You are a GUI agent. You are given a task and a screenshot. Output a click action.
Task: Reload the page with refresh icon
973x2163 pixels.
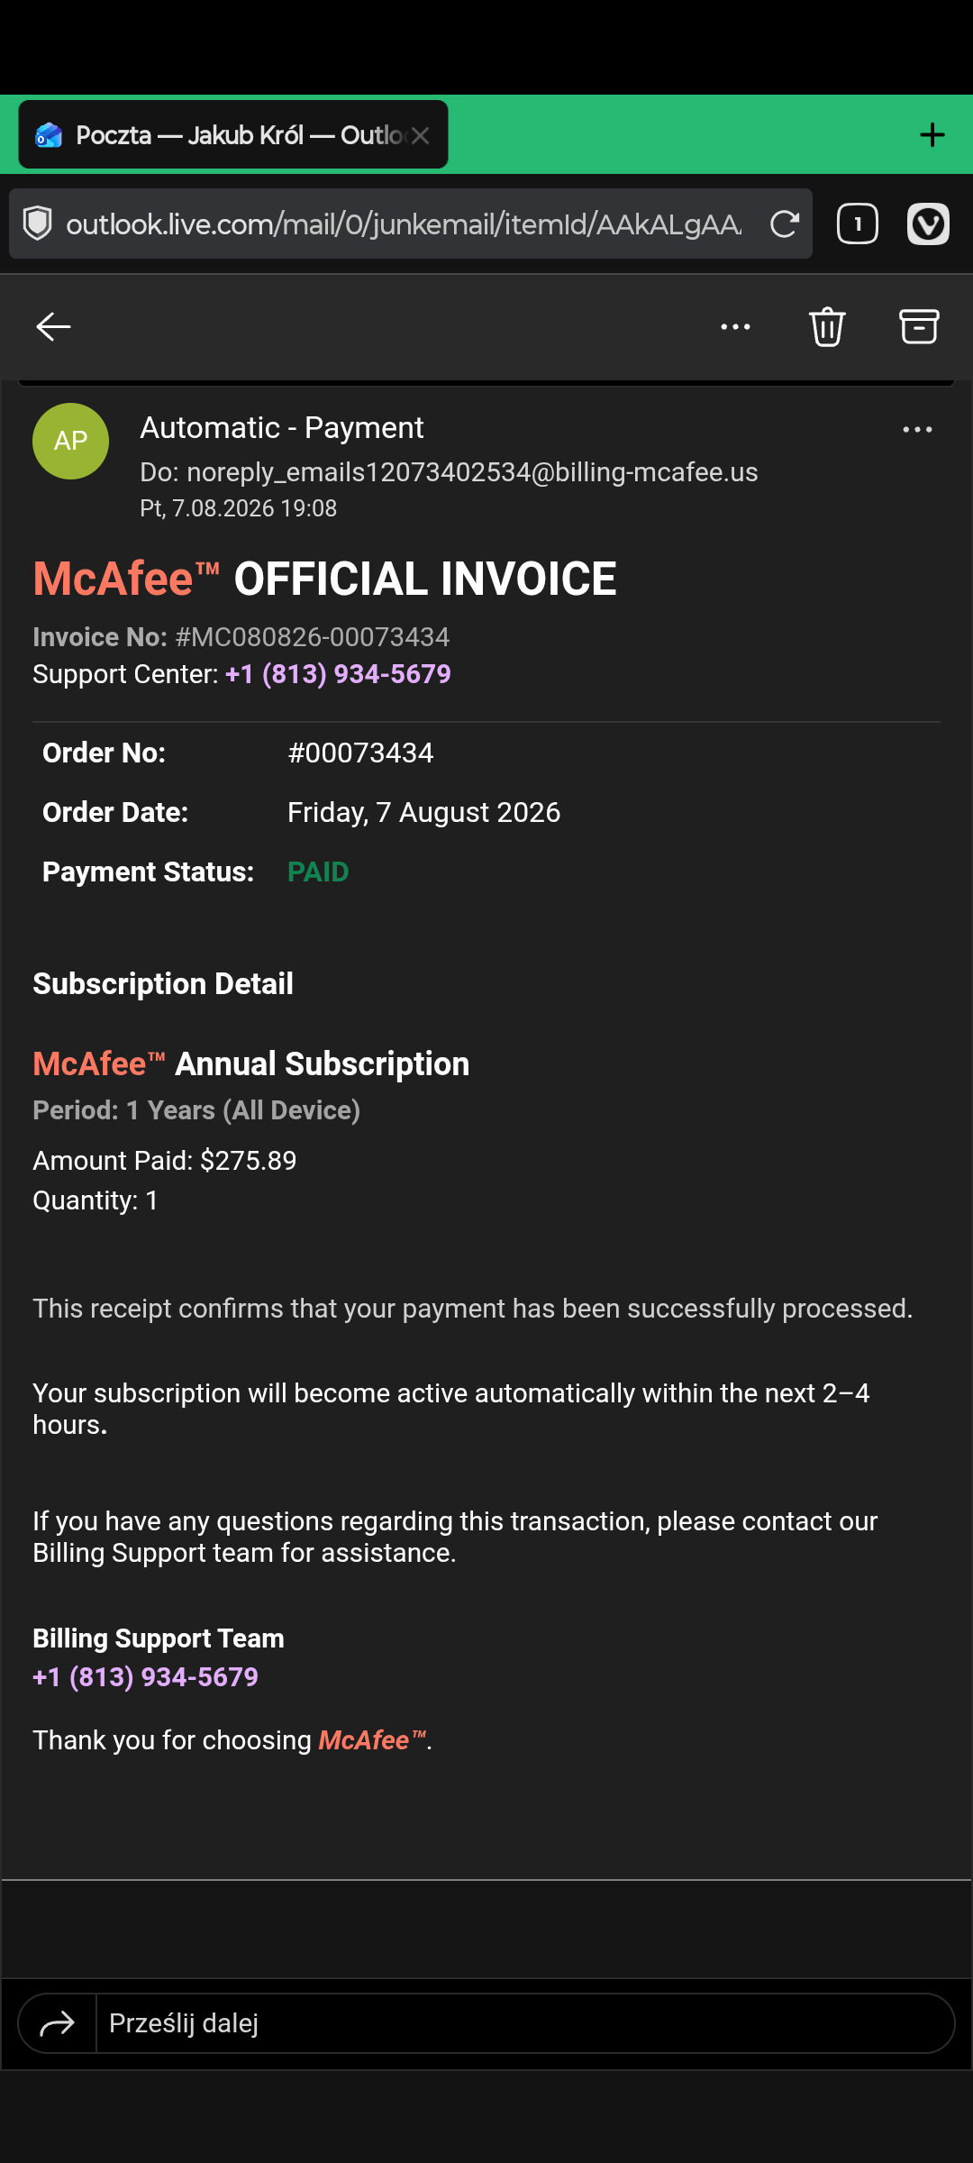784,224
